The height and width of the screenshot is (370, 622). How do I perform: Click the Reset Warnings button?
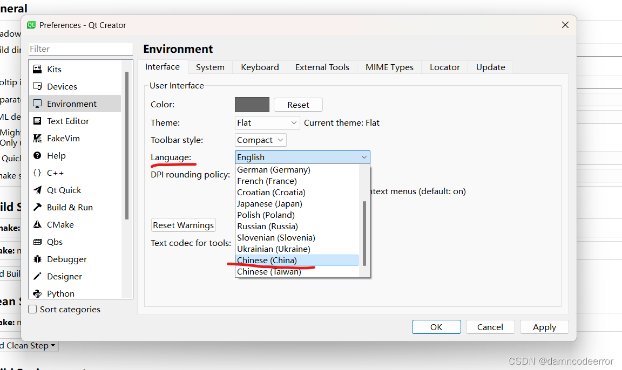pos(183,225)
